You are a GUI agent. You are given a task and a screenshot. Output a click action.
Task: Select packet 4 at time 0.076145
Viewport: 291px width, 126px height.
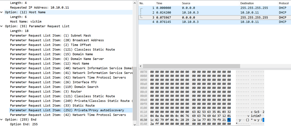tap(215, 22)
